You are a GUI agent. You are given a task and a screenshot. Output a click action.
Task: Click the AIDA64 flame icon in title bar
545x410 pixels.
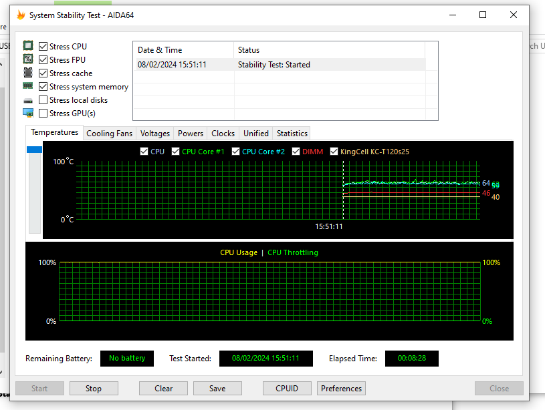[21, 15]
